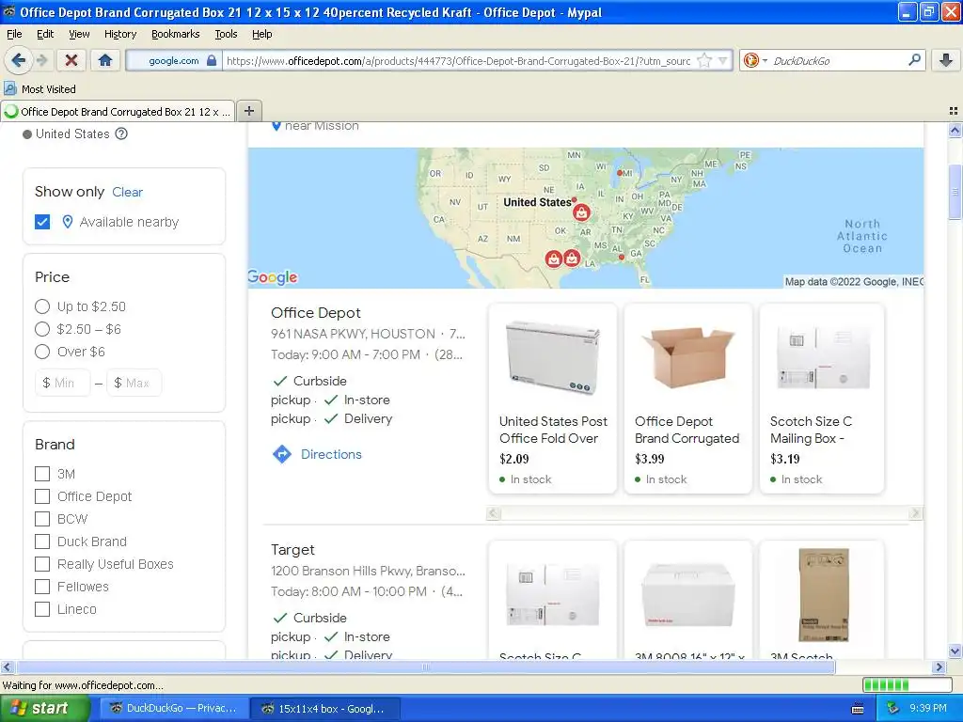This screenshot has height=722, width=963.
Task: Switch to 15x11x4 box Google taskbar window
Action: pyautogui.click(x=325, y=708)
